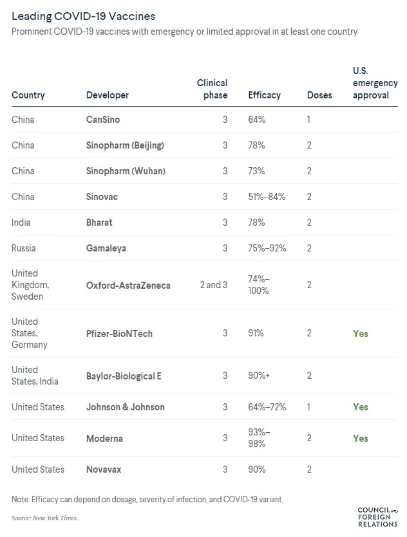
Task: Click the Bharat developer name
Action: pos(99,223)
